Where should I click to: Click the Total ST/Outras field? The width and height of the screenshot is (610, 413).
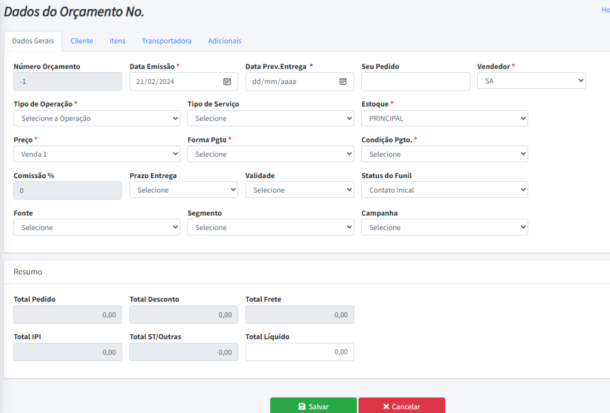[x=183, y=352]
